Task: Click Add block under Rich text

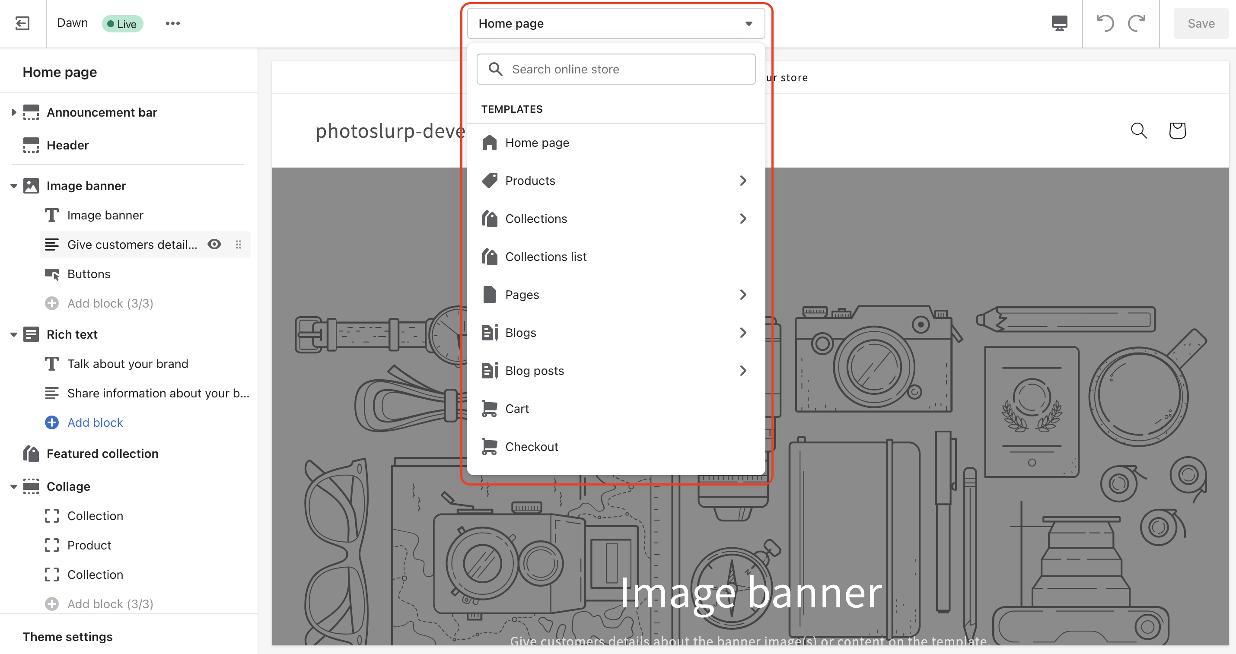Action: 95,422
